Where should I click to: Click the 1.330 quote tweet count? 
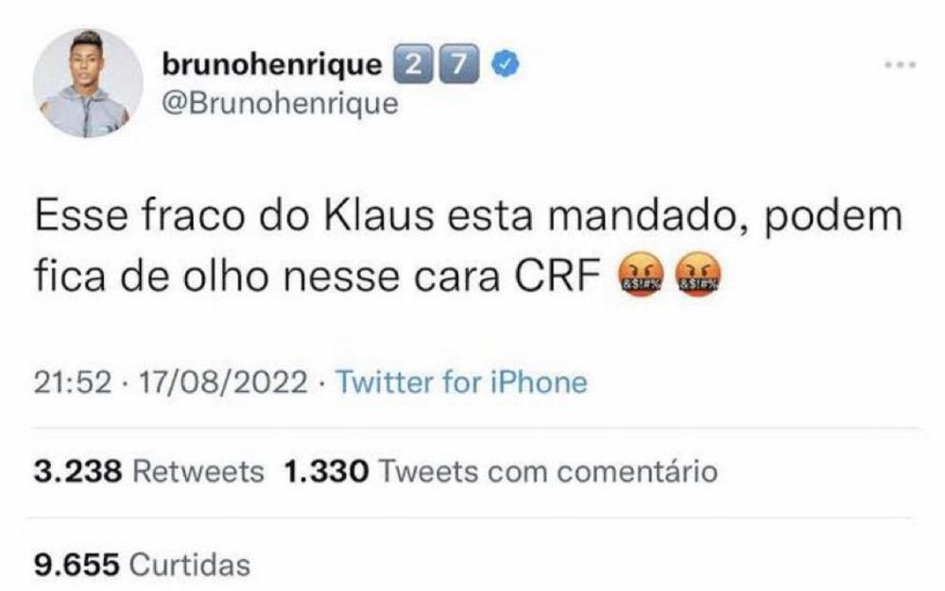(325, 471)
